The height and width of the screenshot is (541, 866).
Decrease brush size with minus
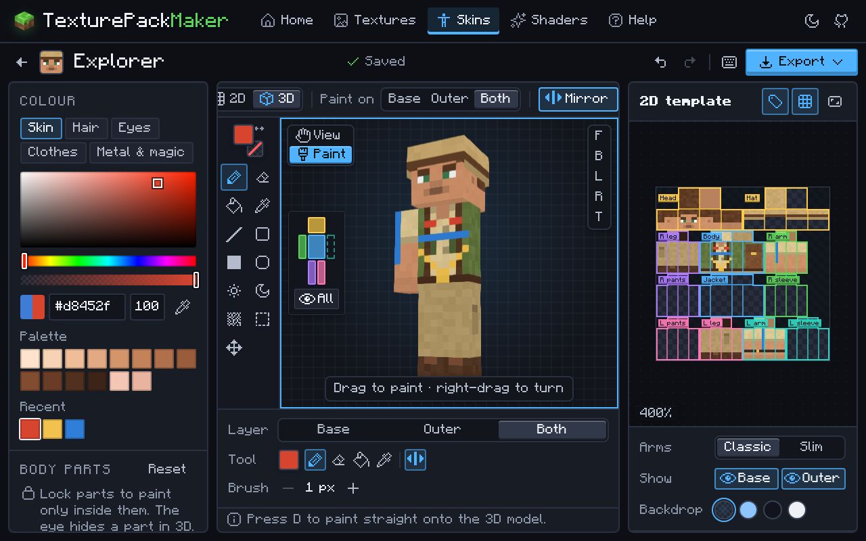(x=289, y=488)
